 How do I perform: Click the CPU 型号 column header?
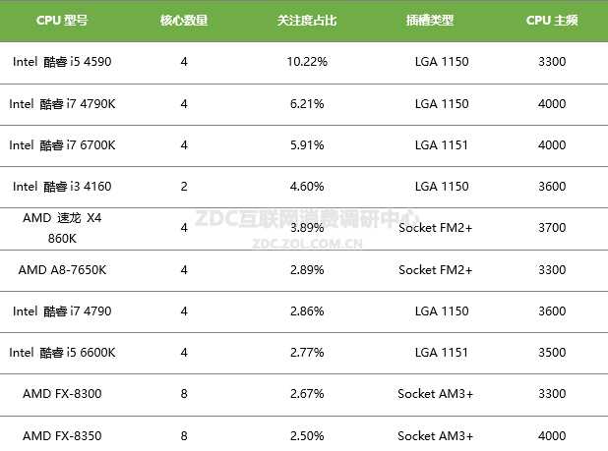click(x=61, y=20)
